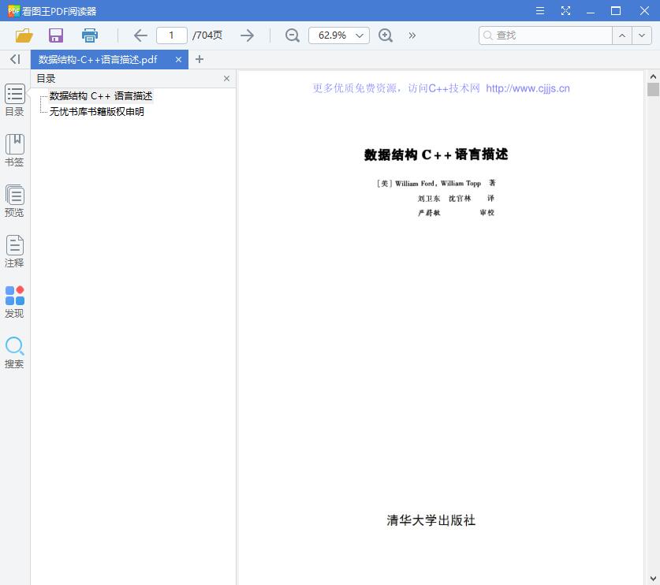Click the 查找 search field
This screenshot has height=585, width=660.
pos(546,35)
